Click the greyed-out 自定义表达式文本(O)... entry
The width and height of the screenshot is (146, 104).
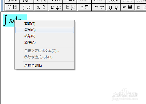(44, 51)
